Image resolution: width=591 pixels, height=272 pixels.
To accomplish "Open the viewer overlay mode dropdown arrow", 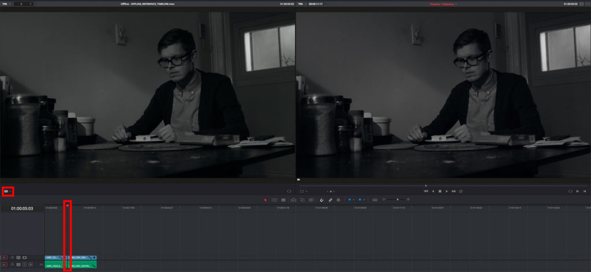I will pos(306,191).
